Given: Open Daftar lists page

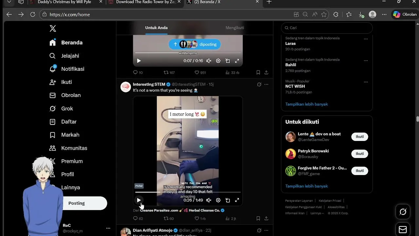Looking at the screenshot, I should 63,122.
